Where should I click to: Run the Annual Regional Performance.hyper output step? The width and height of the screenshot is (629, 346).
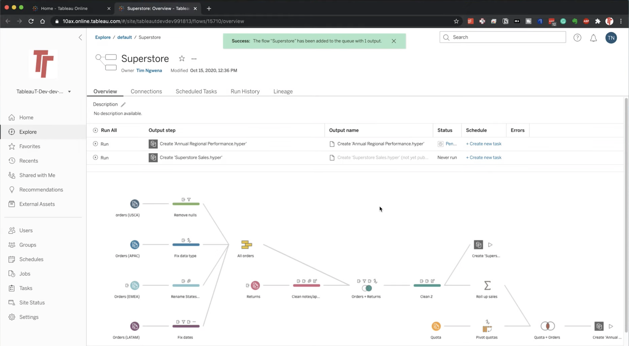tap(101, 144)
